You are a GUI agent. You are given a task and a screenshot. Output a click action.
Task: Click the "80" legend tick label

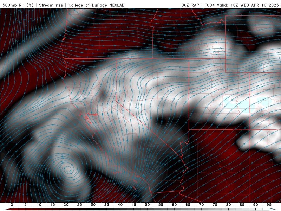point(228,205)
